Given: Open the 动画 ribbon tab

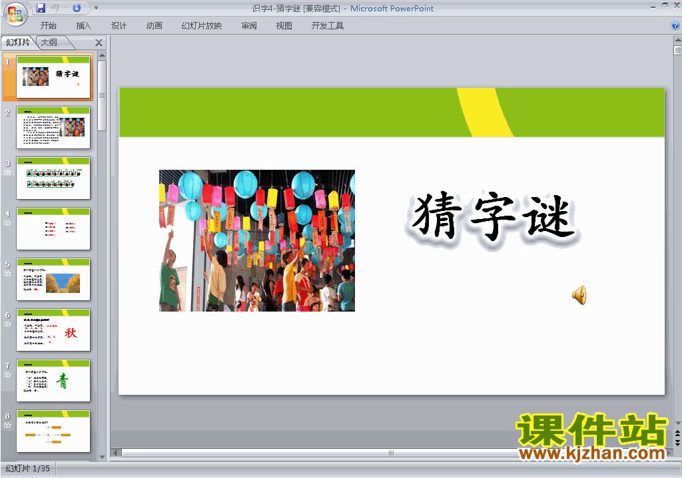Looking at the screenshot, I should tap(154, 26).
